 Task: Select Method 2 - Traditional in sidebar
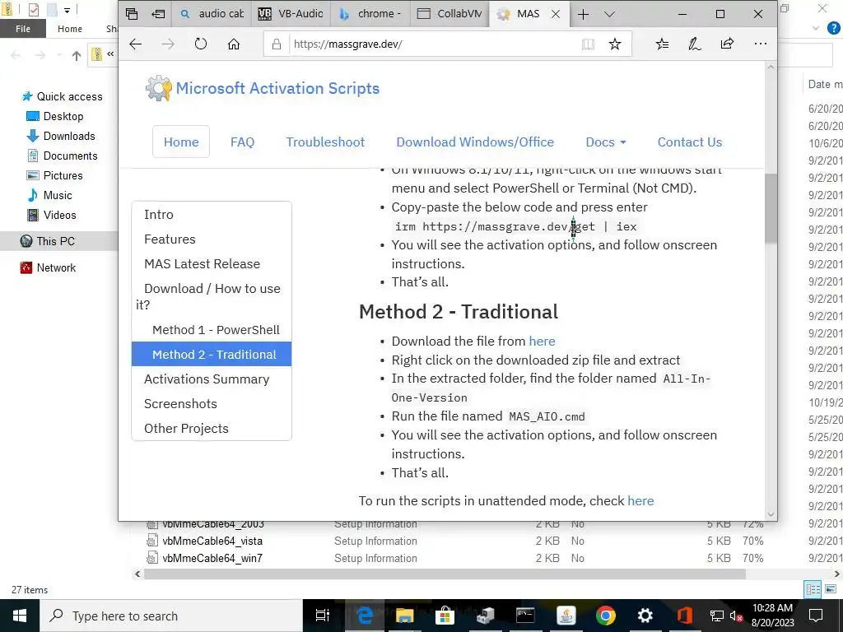(212, 354)
